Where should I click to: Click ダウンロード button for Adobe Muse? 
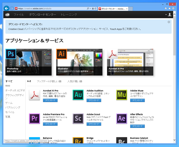137,100
